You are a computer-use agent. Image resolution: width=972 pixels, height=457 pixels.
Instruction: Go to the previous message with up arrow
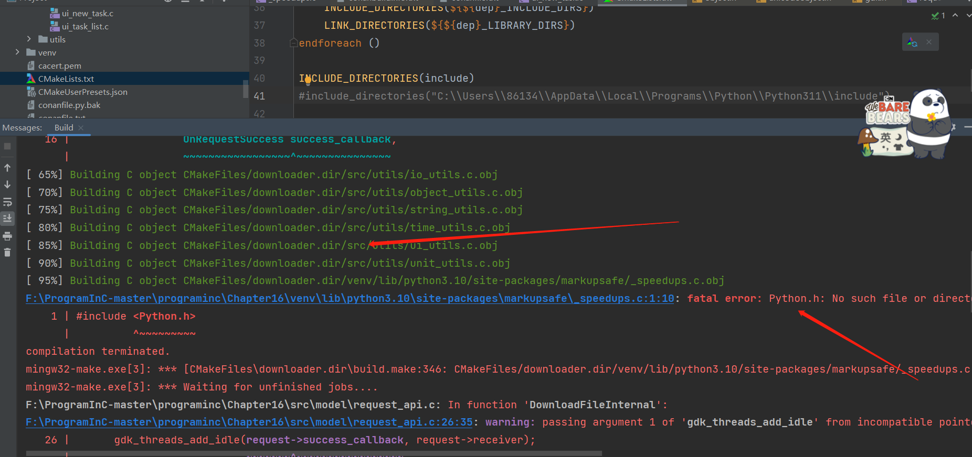coord(7,168)
